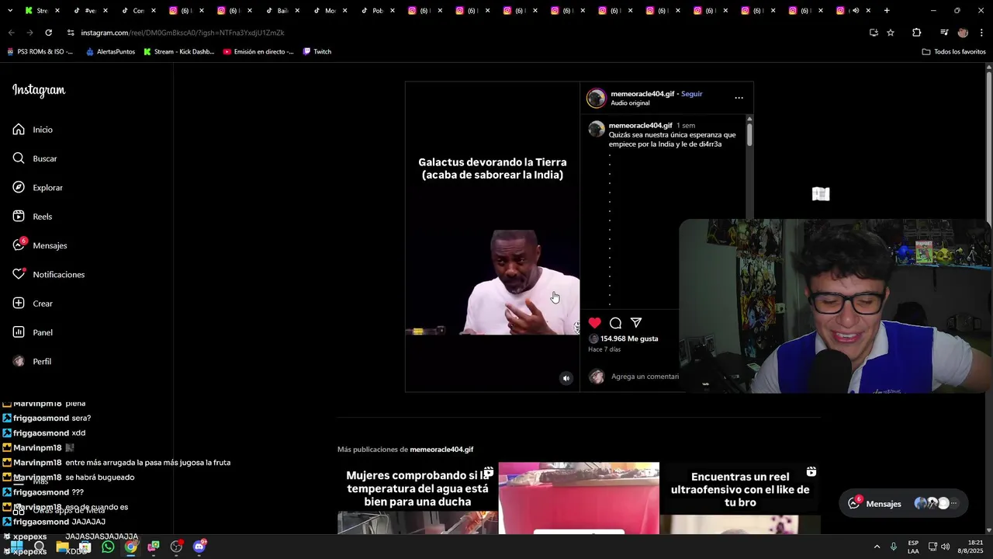Open AlertasPuntos bookmark

(x=110, y=52)
